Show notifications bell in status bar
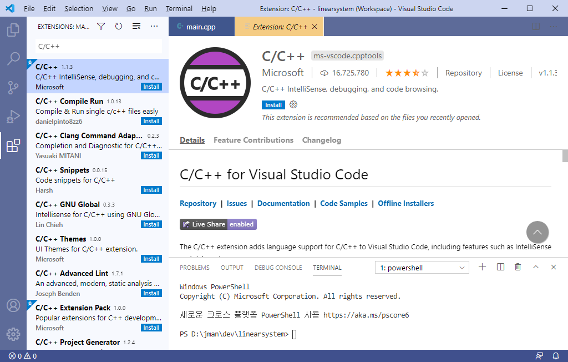Screen dimensions: 568x362 pyautogui.click(x=555, y=356)
